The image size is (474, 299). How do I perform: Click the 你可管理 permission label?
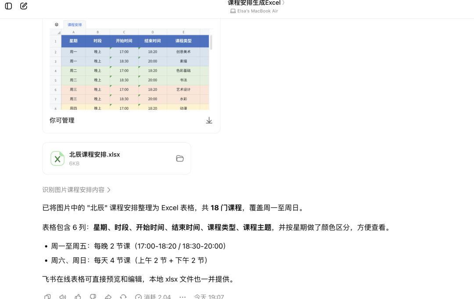pos(62,120)
